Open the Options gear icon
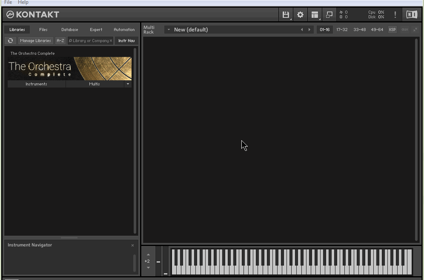The width and height of the screenshot is (424, 280). 300,14
